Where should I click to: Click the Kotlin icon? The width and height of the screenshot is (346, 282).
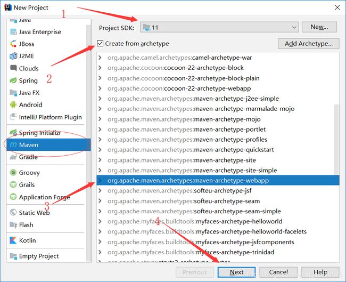(x=13, y=240)
